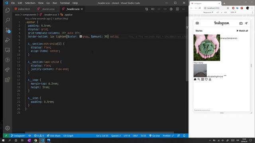Open the Windows Start menu
This screenshot has height=143, width=255.
pos(3,140)
